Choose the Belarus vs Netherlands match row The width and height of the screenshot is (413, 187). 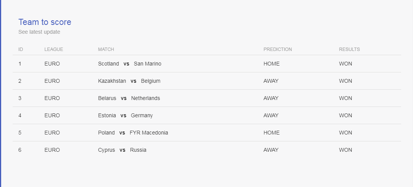point(207,98)
